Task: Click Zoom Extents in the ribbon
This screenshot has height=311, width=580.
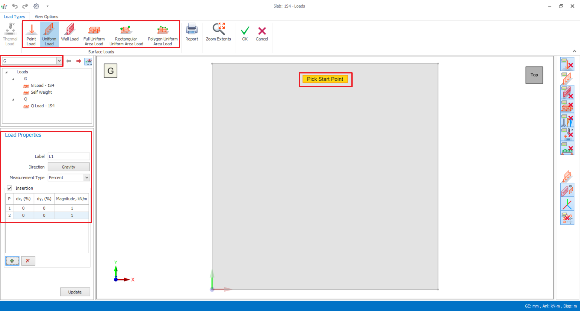Action: (218, 32)
